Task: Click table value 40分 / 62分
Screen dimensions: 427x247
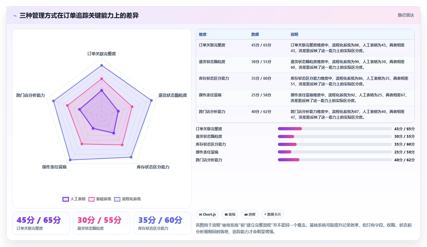Action: tap(261, 112)
